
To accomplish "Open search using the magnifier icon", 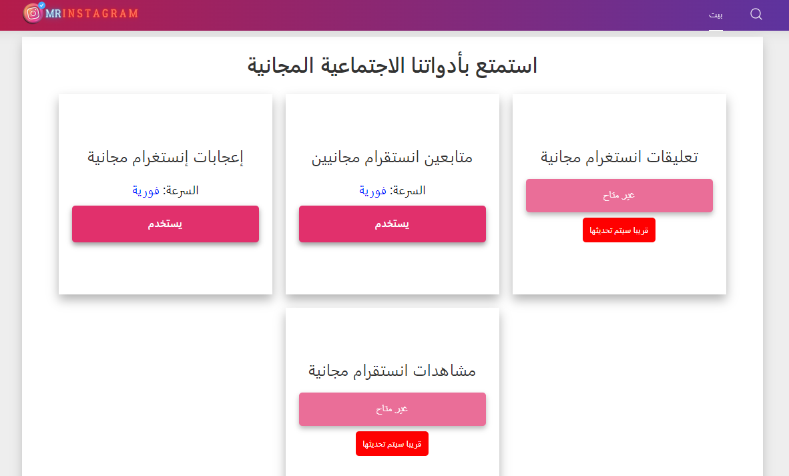I will [x=756, y=14].
